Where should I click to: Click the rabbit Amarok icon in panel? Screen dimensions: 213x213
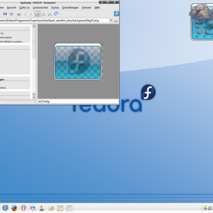click(42, 208)
